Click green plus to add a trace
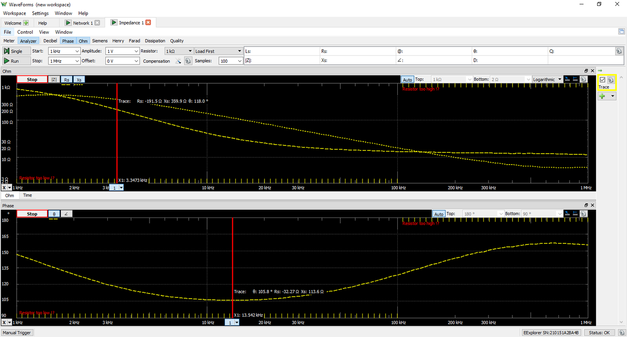Viewport: 627px width, 337px height. [602, 96]
